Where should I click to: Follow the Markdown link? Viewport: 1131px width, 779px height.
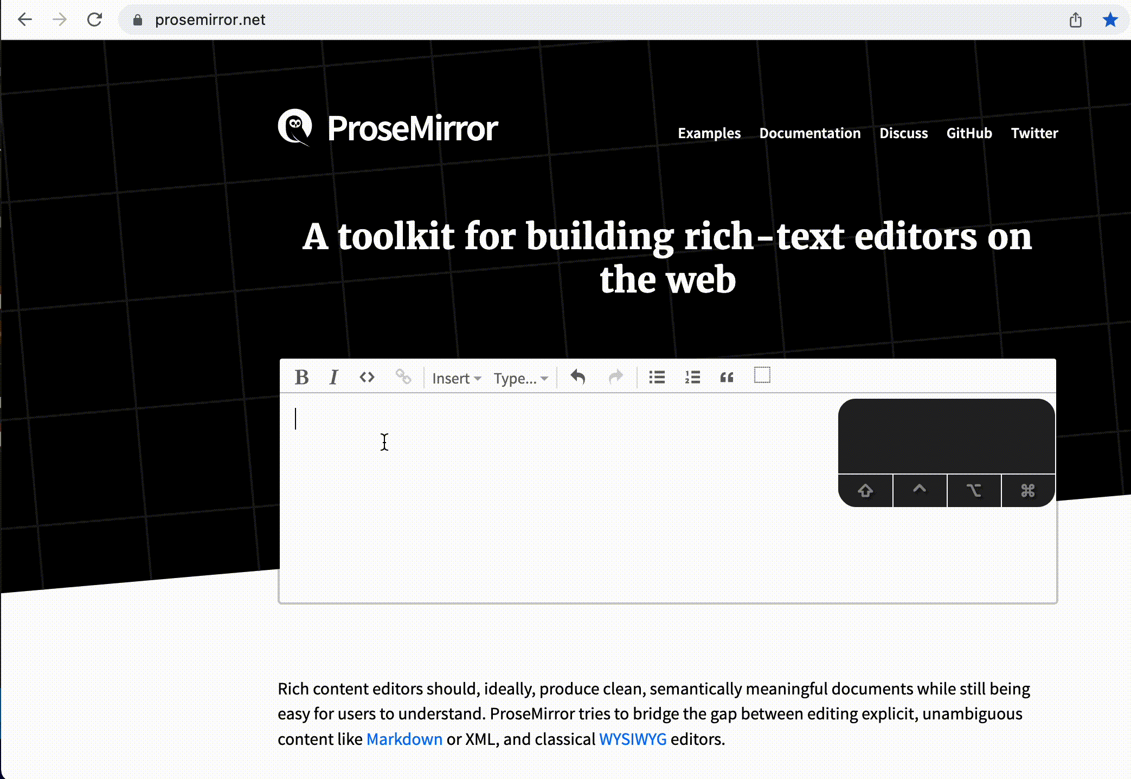click(404, 739)
